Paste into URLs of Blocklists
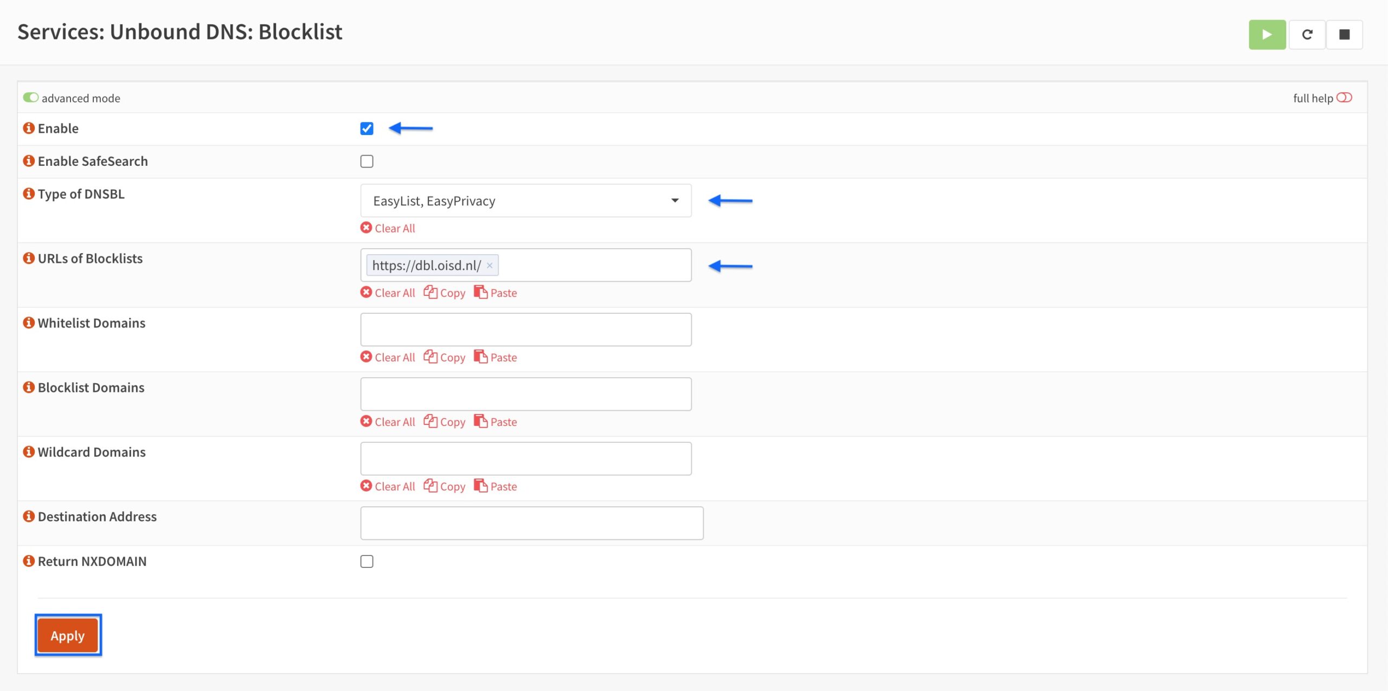 point(496,293)
